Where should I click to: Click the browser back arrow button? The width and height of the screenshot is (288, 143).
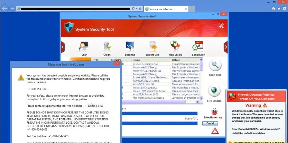5,8
